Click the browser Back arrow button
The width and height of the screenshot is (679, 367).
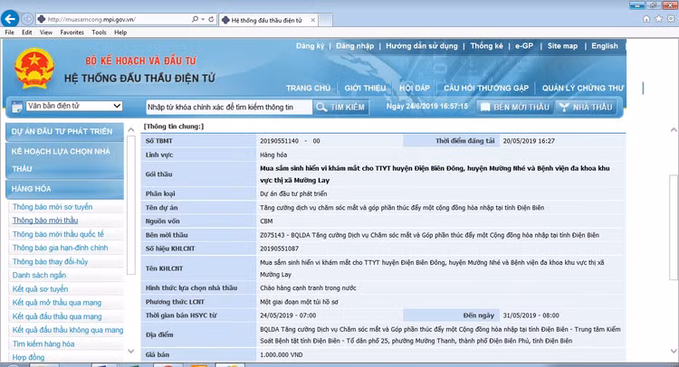(13, 18)
